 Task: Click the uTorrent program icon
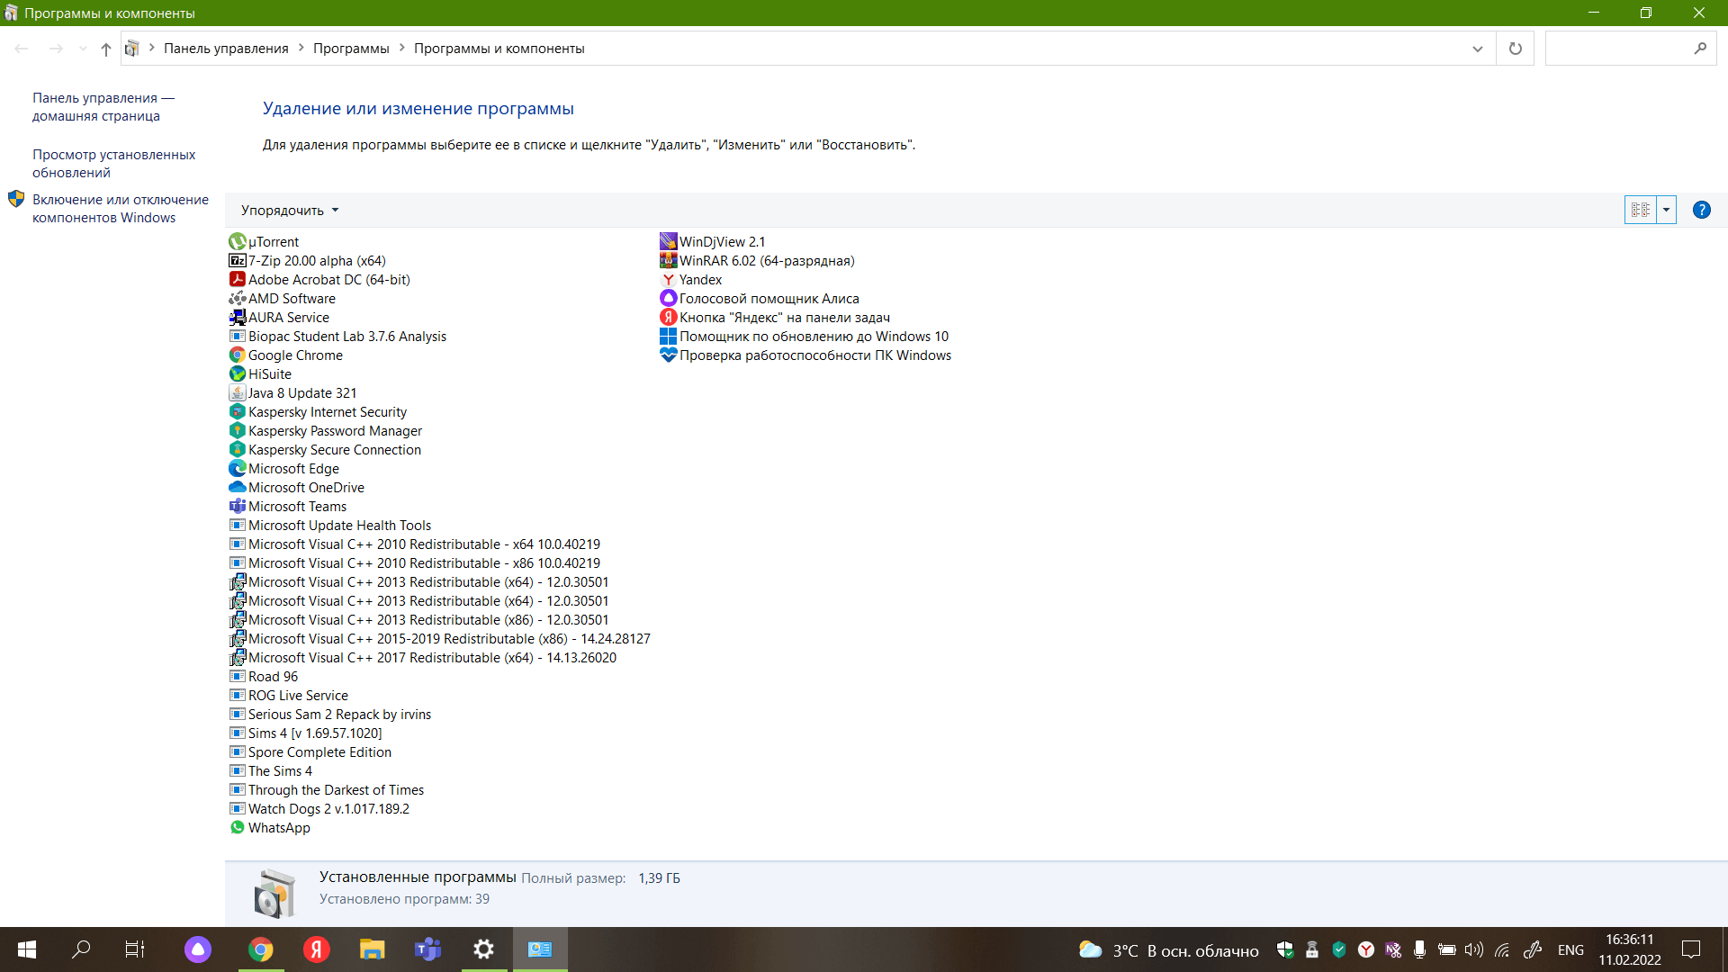pos(238,241)
